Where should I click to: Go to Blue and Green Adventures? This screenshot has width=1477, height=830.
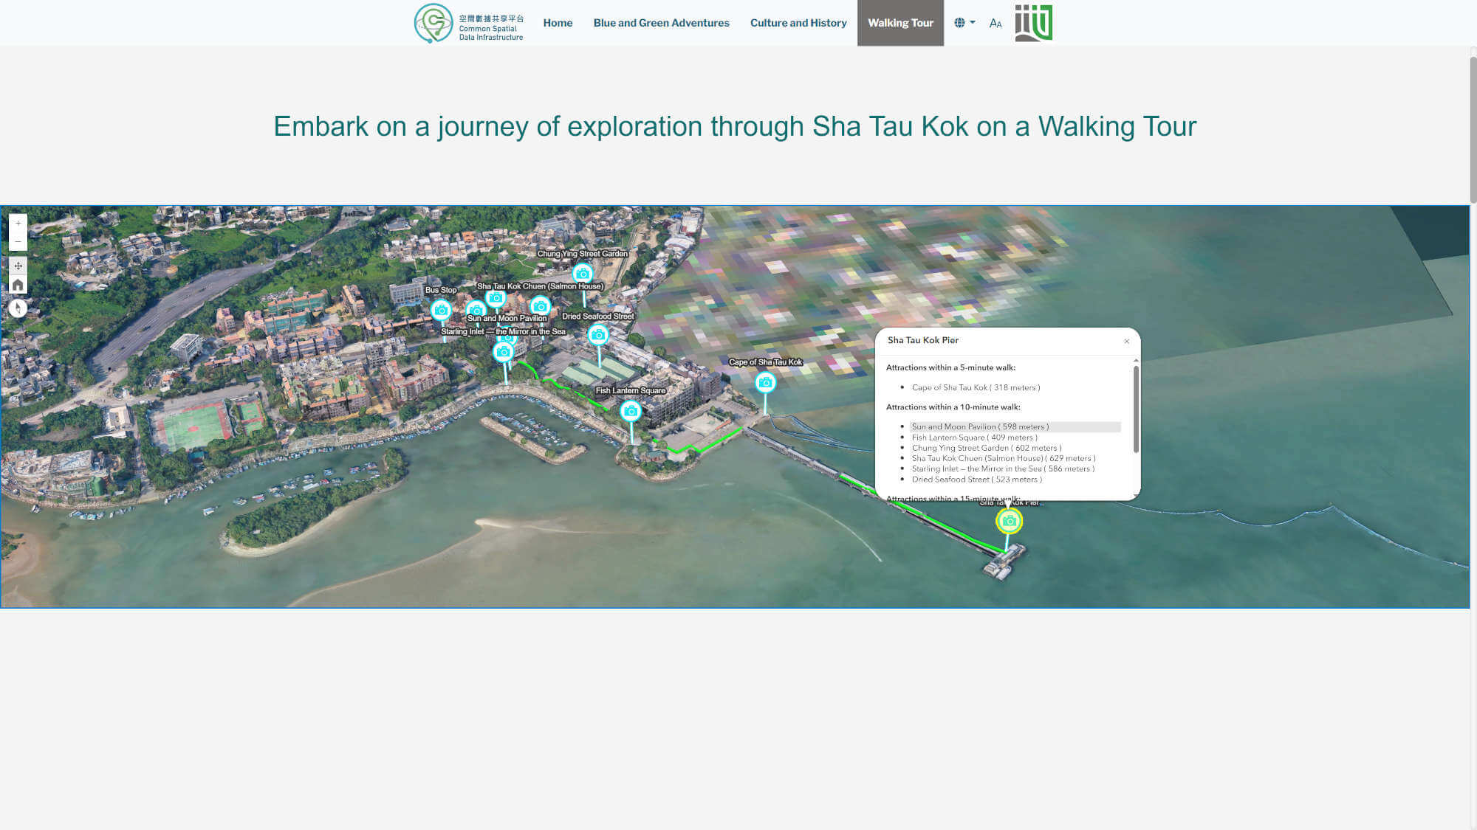click(661, 23)
